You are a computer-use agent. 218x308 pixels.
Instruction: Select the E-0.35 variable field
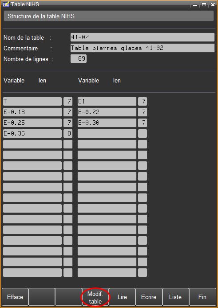point(32,133)
